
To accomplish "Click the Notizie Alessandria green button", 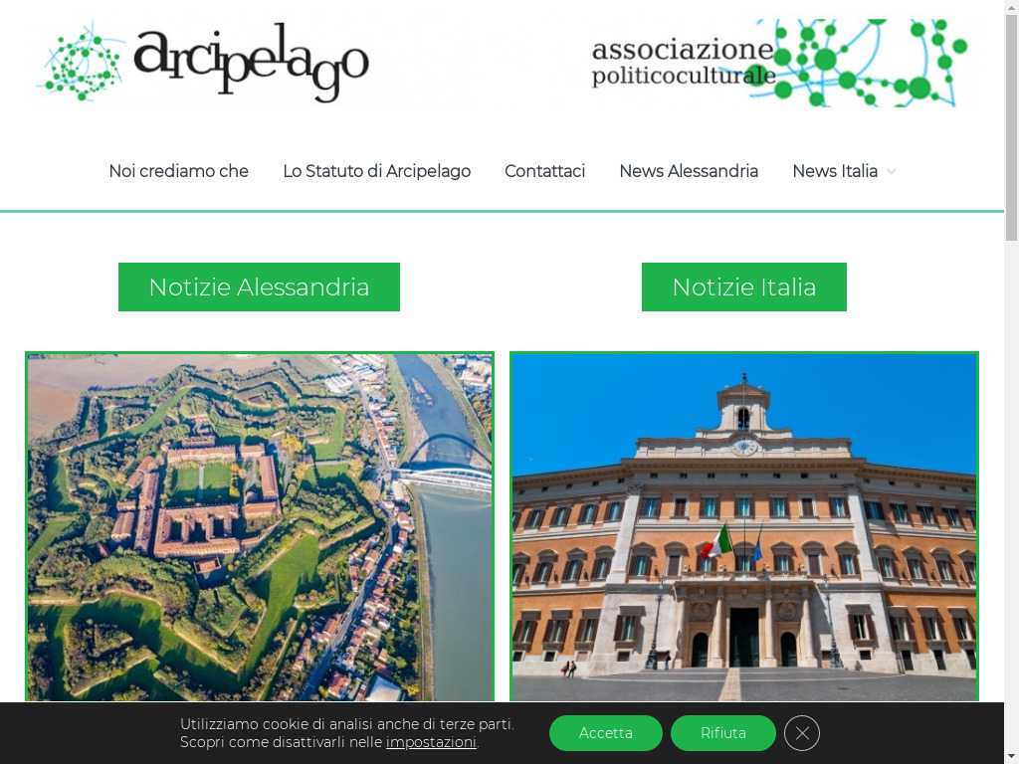I will (259, 286).
